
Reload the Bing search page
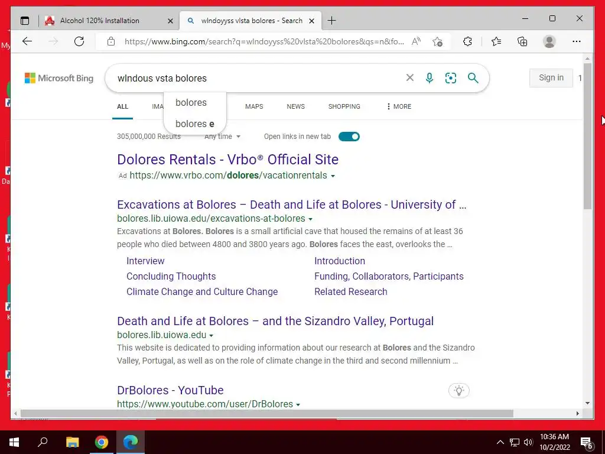(x=79, y=41)
